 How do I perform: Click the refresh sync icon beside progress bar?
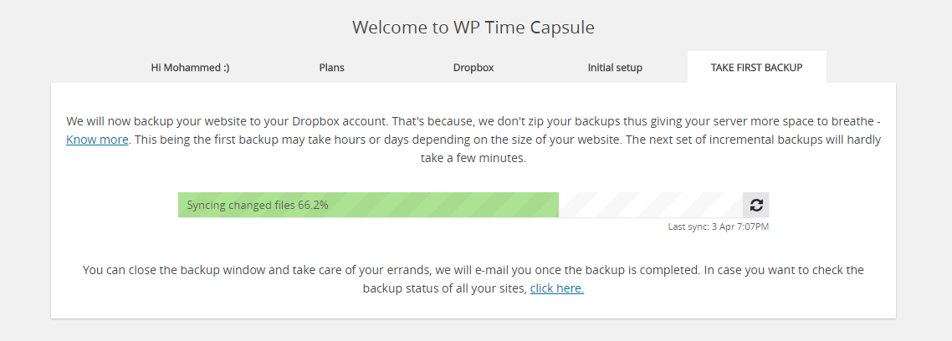click(x=756, y=205)
